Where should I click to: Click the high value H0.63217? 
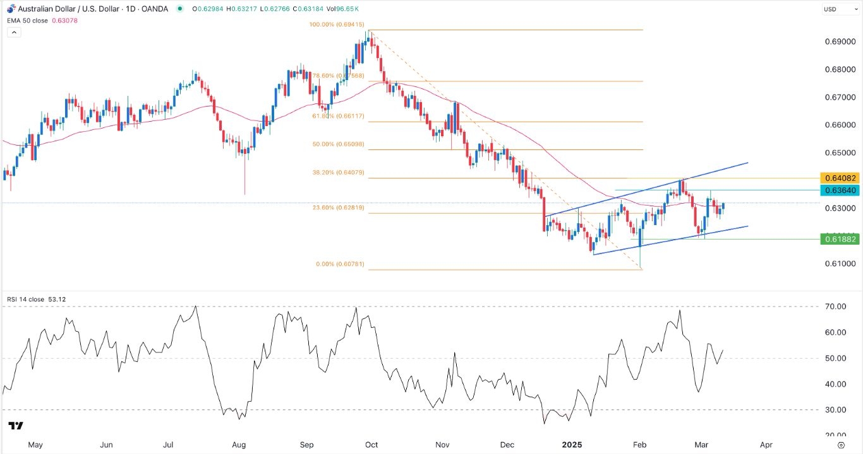242,9
